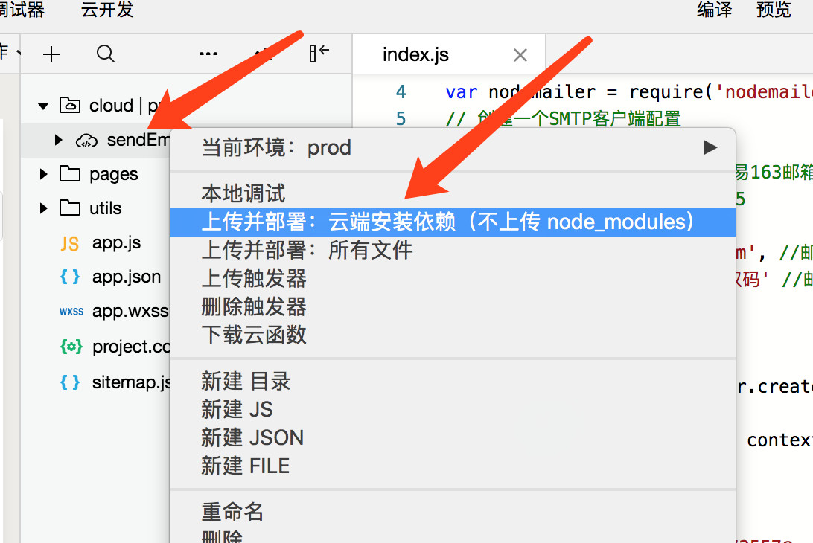This screenshot has width=813, height=543.
Task: Expand the sendEmail cloud function arrow
Action: pyautogui.click(x=59, y=140)
